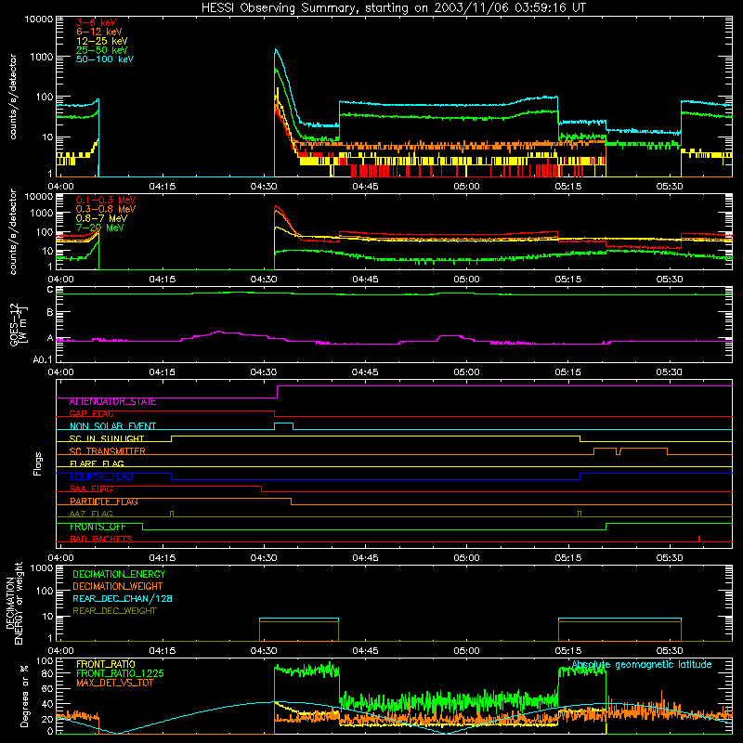This screenshot has width=743, height=743.
Task: Click the C level tick on GOES panel
Action: (50, 290)
